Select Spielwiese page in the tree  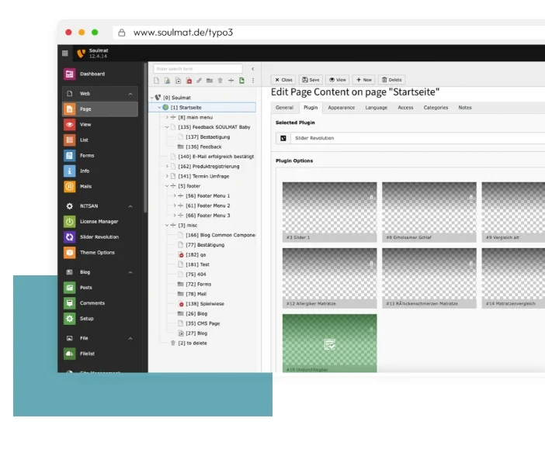pos(199,304)
